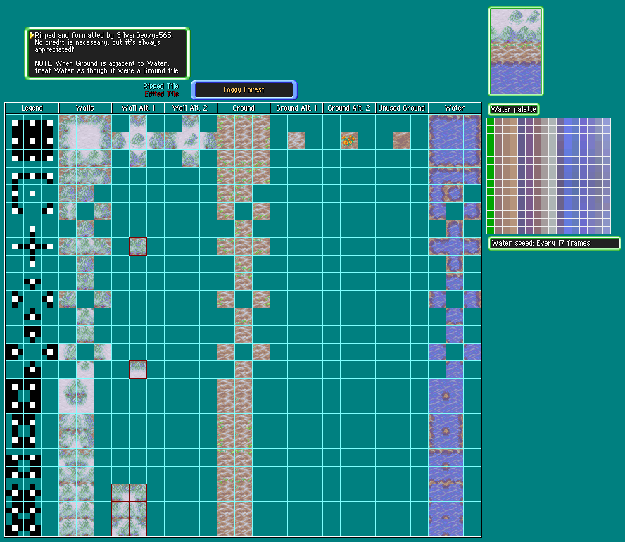Click the topmost red-outlined edited tile in Wall Alt. 1

[x=138, y=246]
